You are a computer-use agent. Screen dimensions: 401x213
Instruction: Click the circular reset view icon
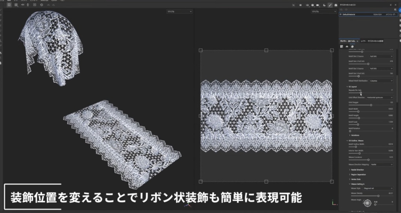42,5
